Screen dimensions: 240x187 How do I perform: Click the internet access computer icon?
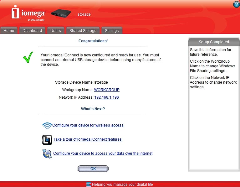click(x=47, y=154)
